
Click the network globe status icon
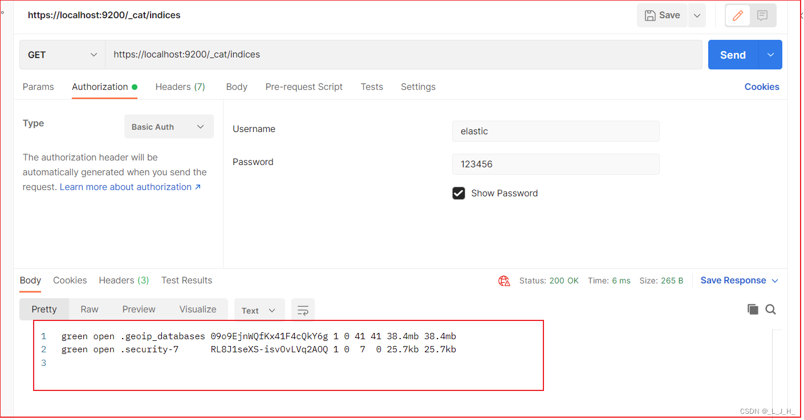(504, 281)
